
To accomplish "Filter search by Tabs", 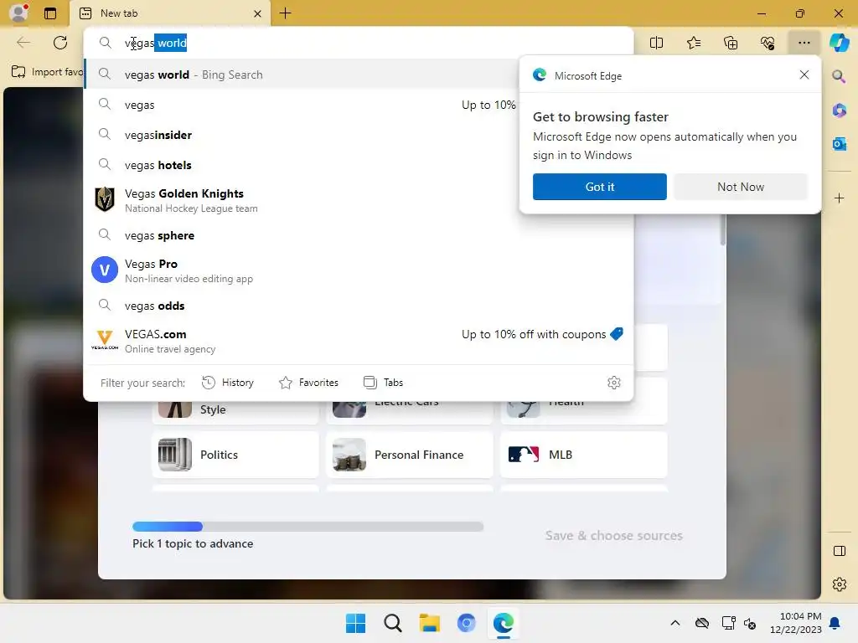I will coord(384,382).
